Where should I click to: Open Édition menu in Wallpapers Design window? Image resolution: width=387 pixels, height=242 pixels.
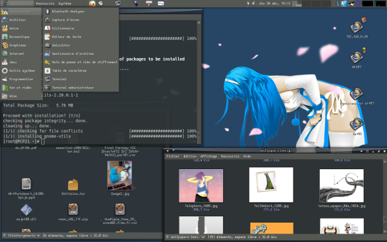click(x=190, y=156)
